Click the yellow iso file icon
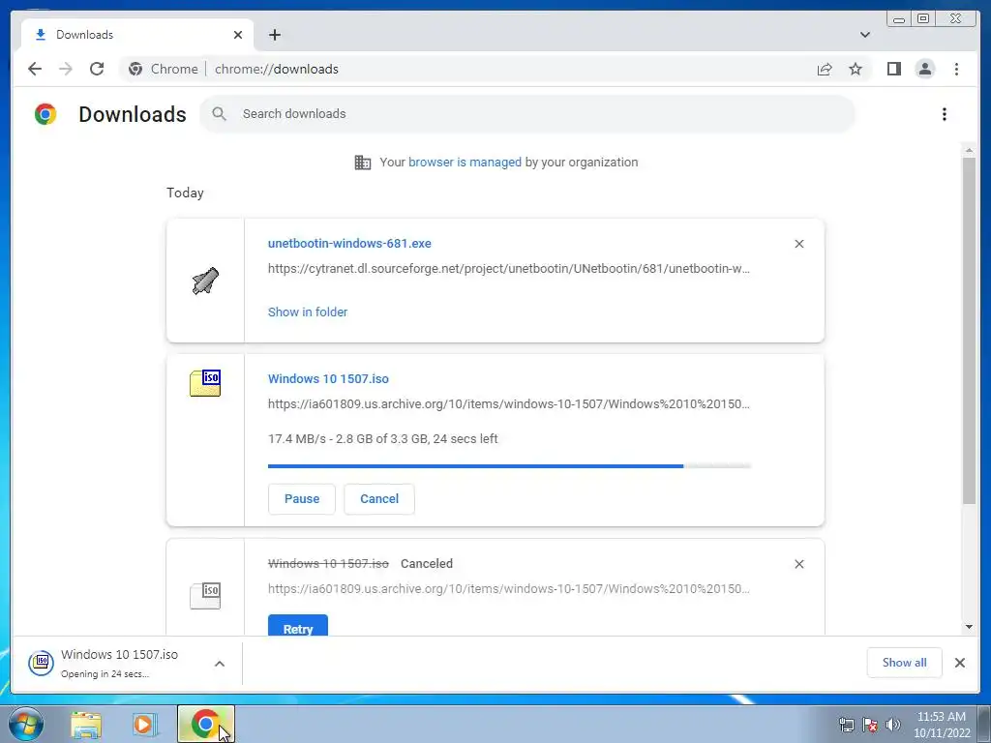 click(205, 383)
